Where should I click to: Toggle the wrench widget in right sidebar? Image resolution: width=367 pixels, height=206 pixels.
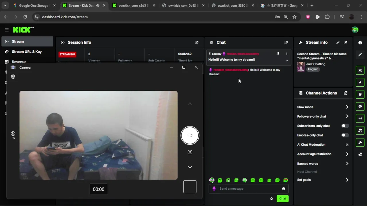[360, 142]
